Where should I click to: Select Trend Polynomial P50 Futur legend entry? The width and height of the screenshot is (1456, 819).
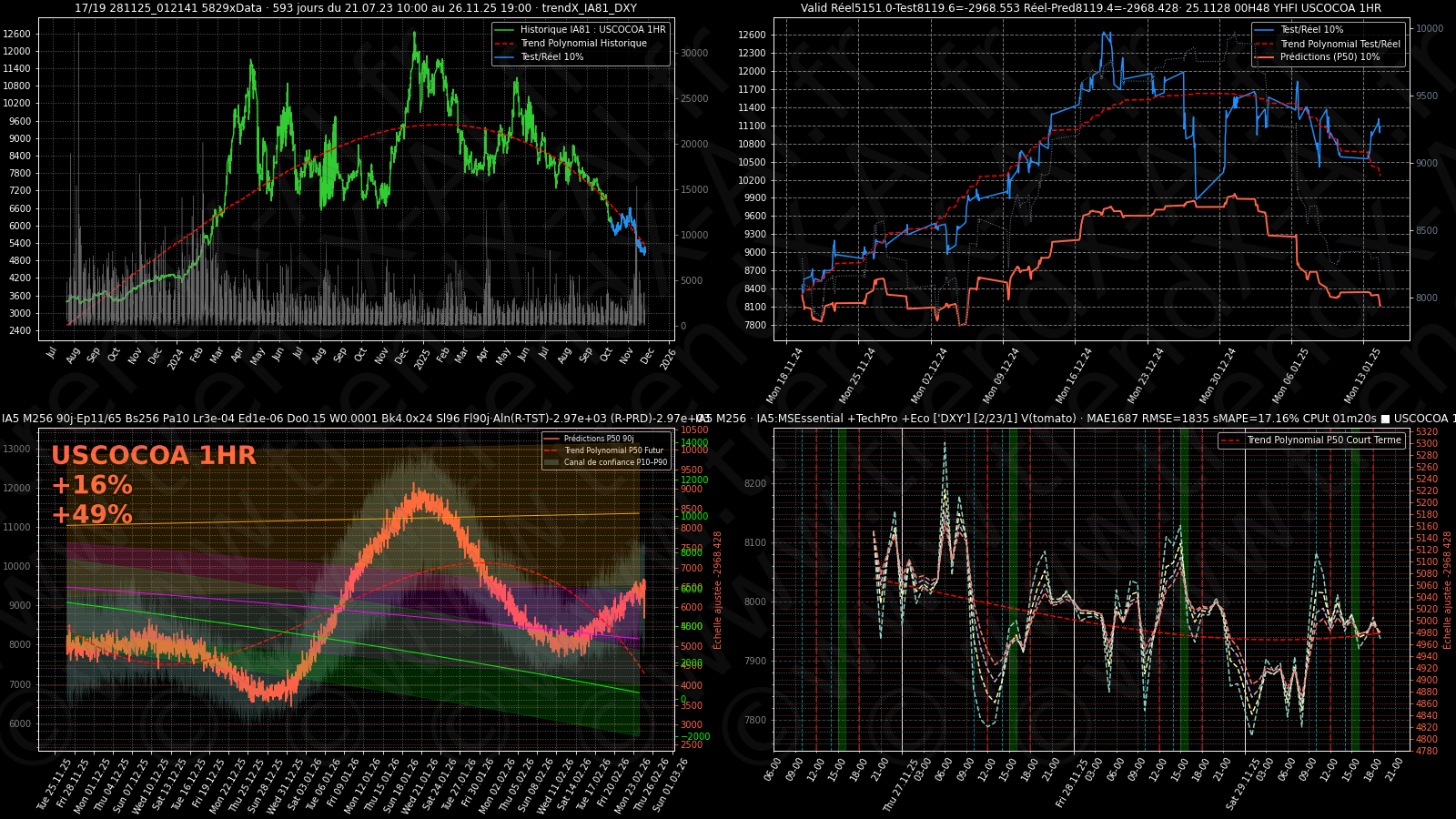pyautogui.click(x=612, y=450)
